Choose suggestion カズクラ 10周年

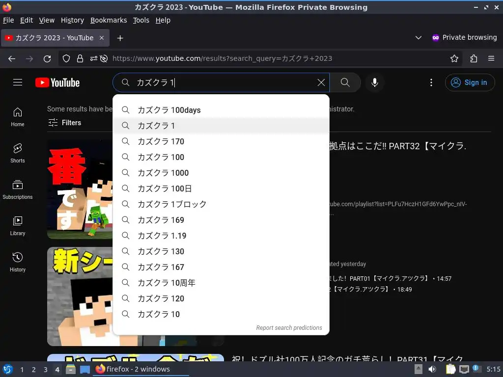click(x=221, y=283)
